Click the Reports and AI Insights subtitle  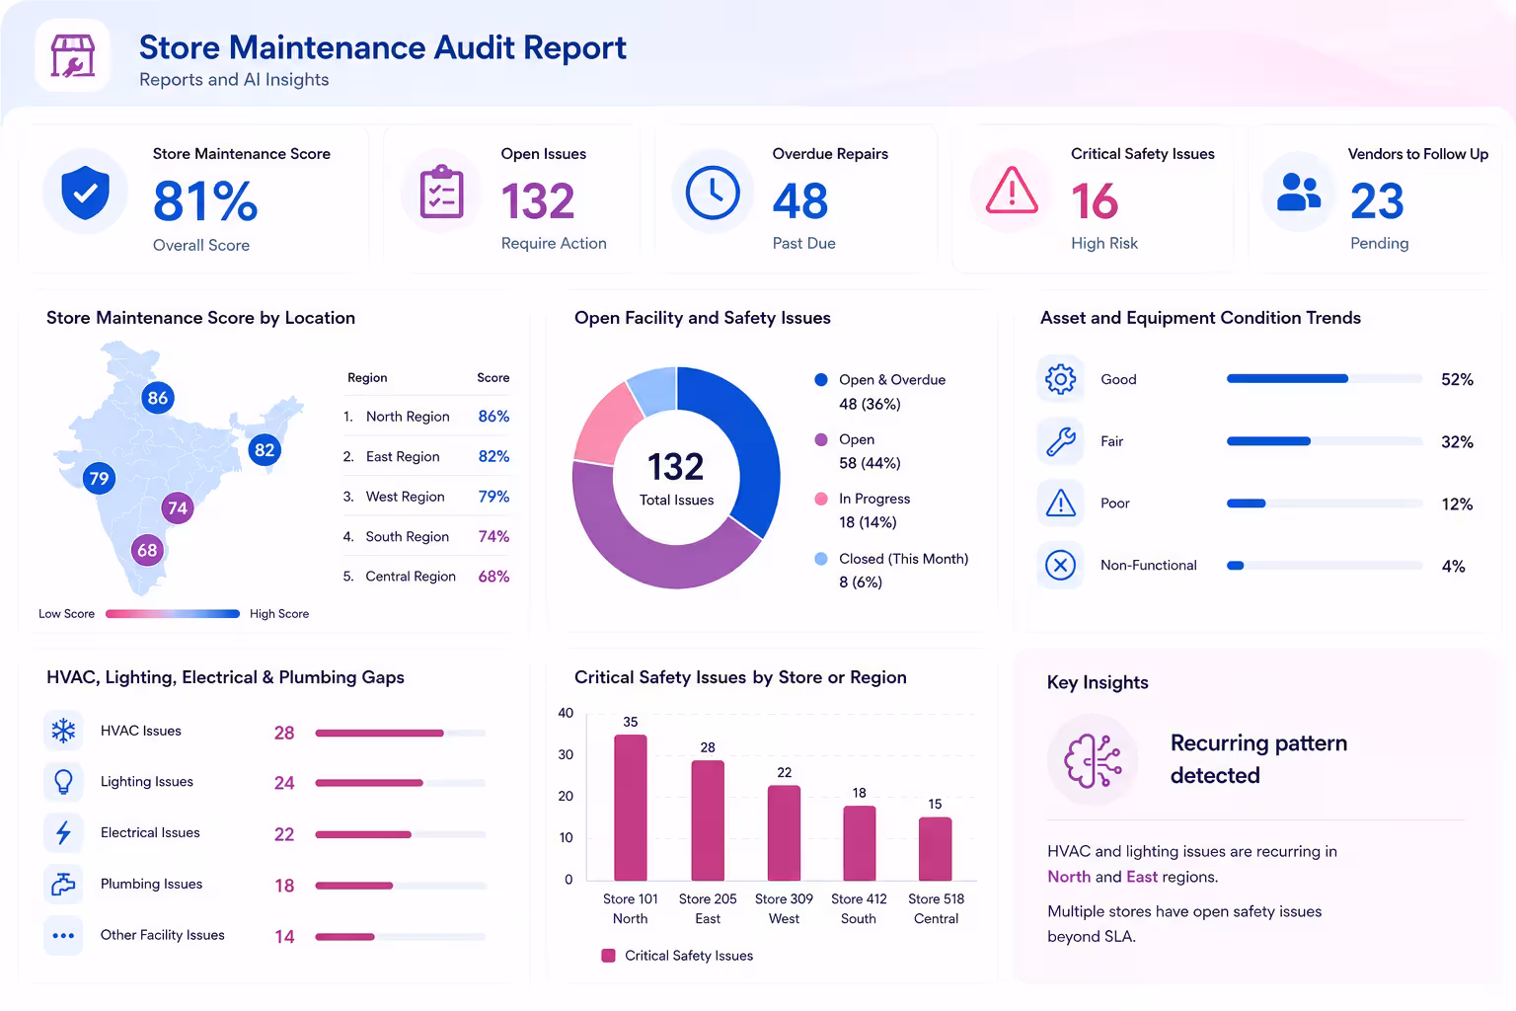click(x=234, y=80)
